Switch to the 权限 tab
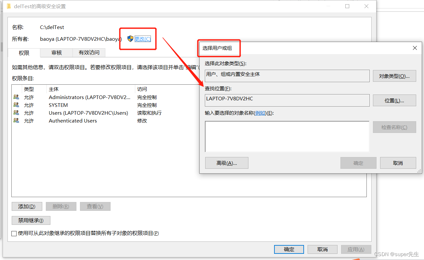Viewport: 424px width, 260px height. [x=24, y=53]
